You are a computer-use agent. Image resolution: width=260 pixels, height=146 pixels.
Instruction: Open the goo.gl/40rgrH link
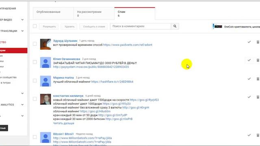(x=136, y=107)
